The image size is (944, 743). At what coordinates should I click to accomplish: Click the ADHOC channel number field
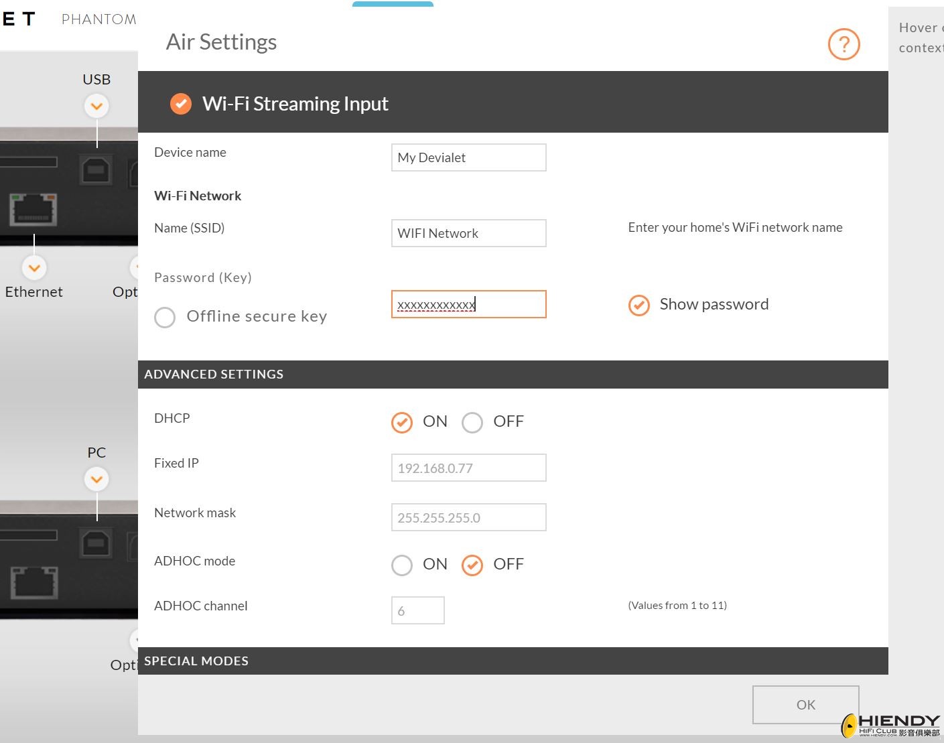(x=417, y=610)
